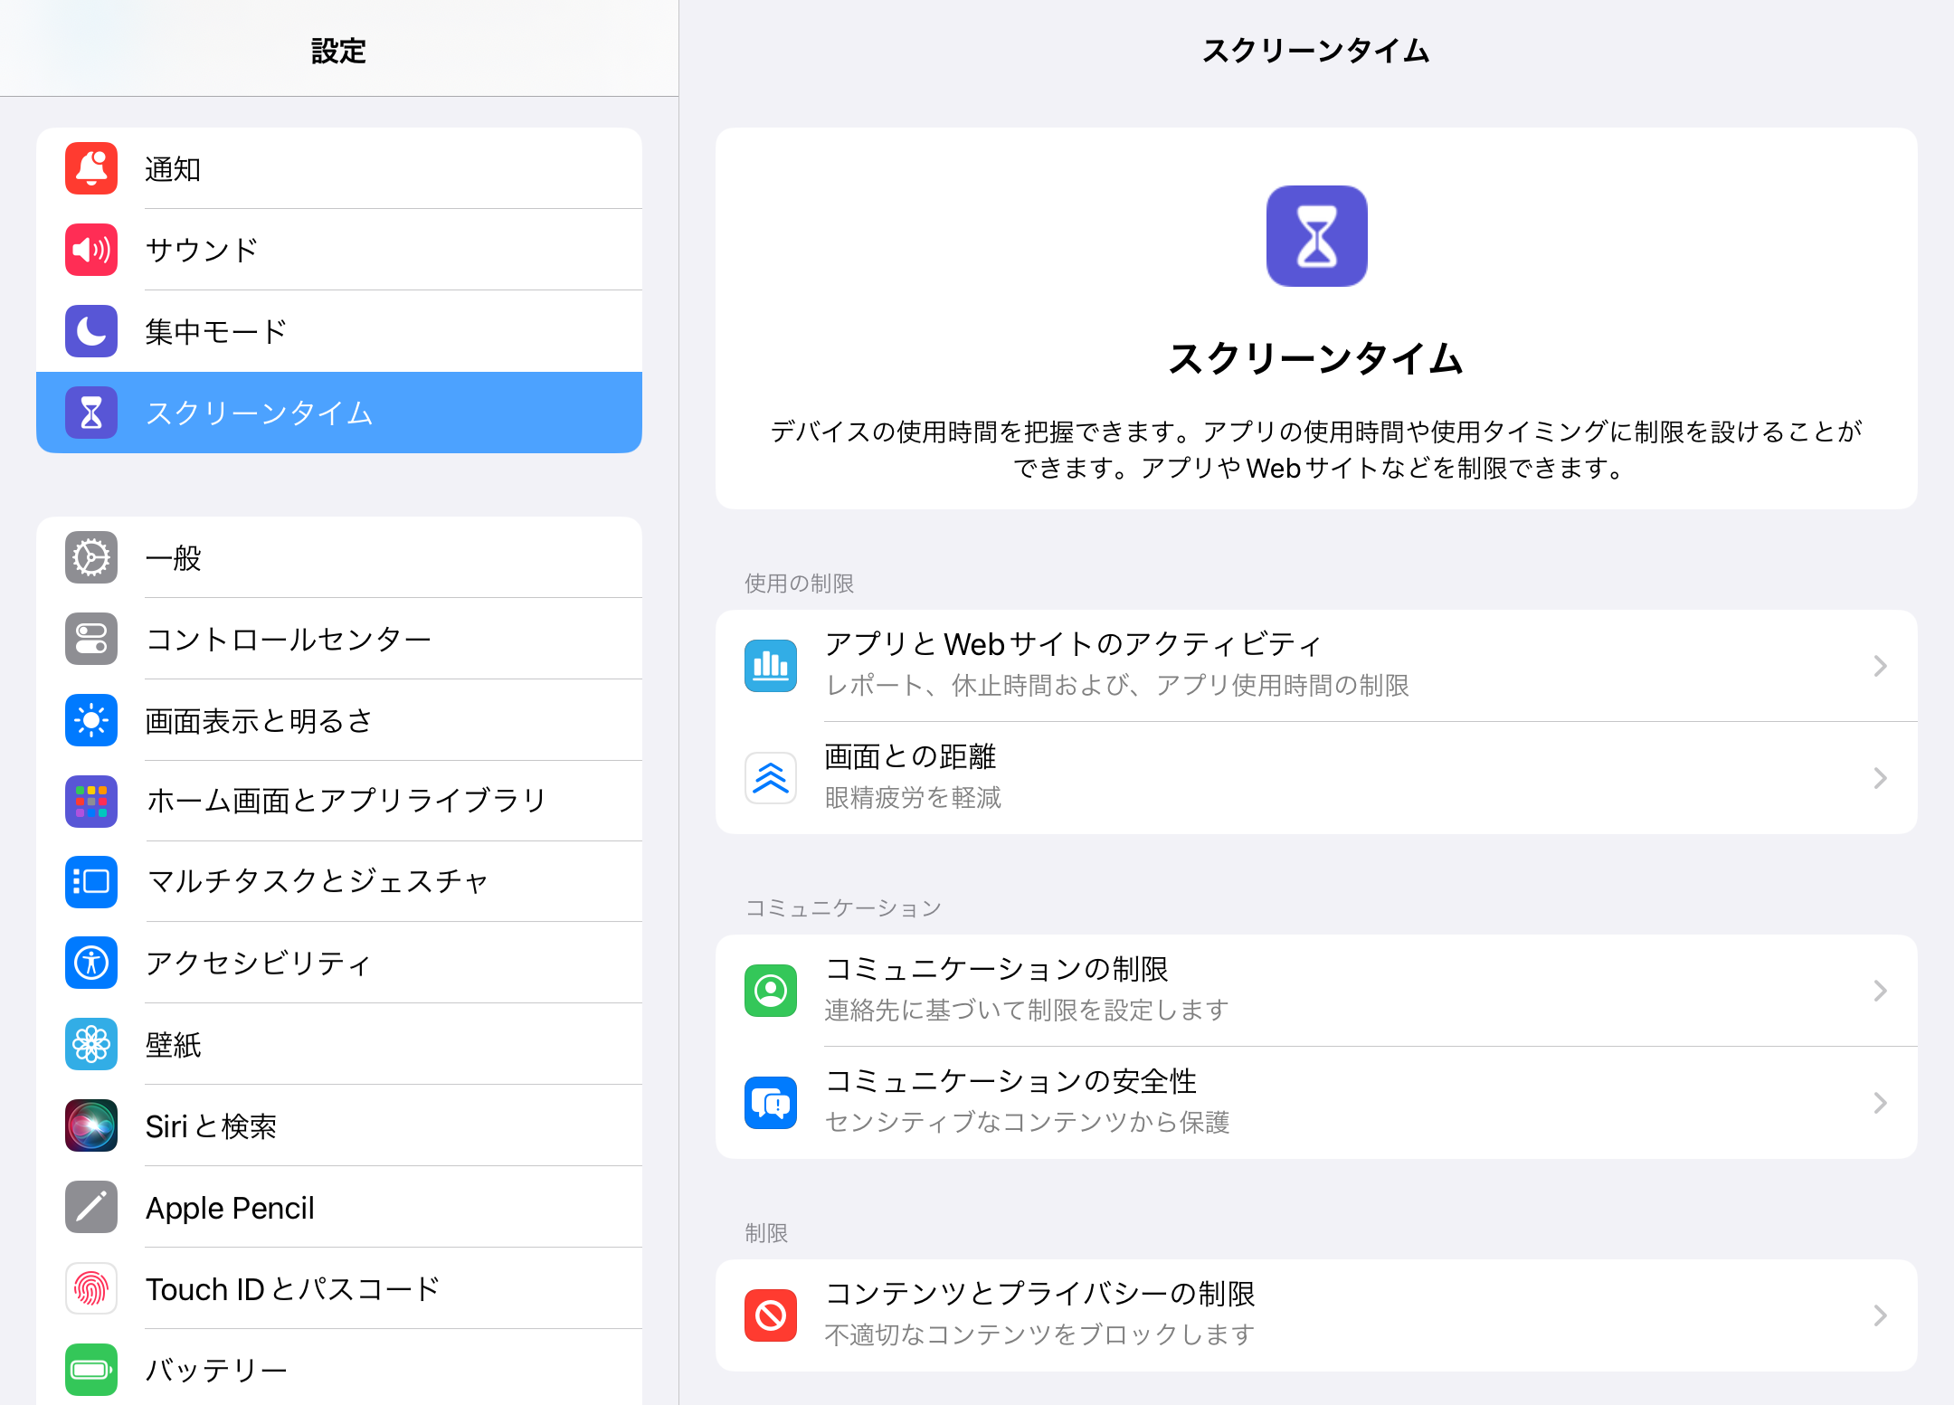Open サウンド settings

tap(339, 250)
